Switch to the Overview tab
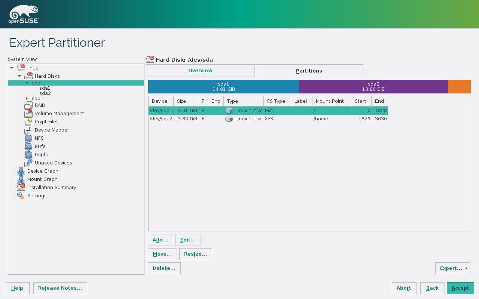 [200, 71]
